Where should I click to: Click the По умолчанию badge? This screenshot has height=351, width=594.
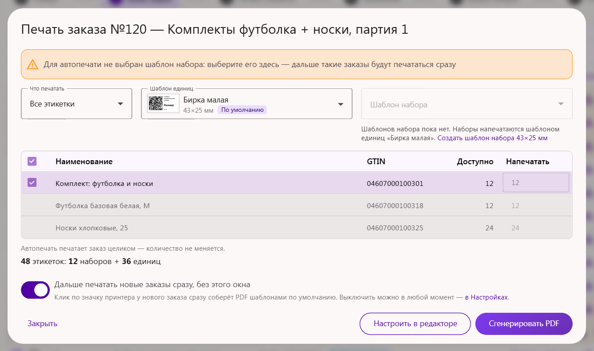[x=242, y=110]
